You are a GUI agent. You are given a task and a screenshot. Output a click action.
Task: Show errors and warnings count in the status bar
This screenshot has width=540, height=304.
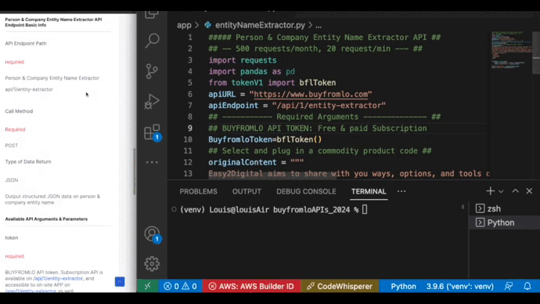[180, 286]
